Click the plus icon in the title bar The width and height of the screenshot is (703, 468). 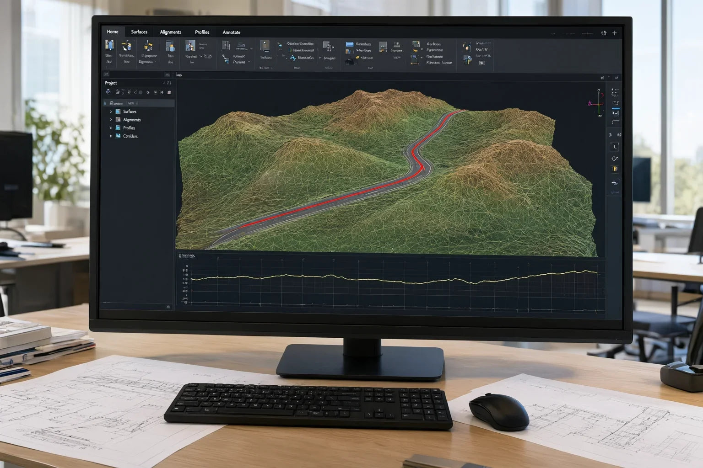pyautogui.click(x=615, y=33)
